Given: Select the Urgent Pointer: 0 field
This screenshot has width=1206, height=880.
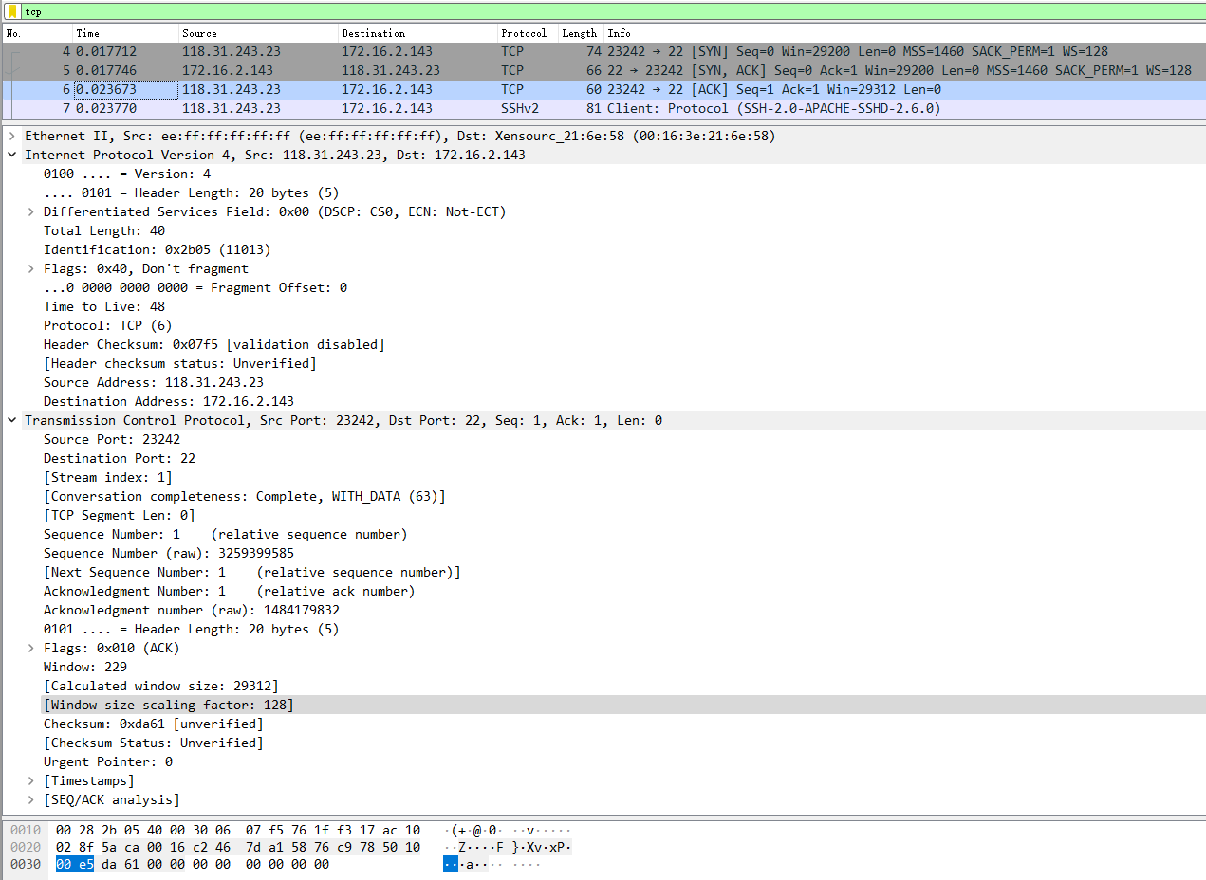Looking at the screenshot, I should pyautogui.click(x=108, y=761).
